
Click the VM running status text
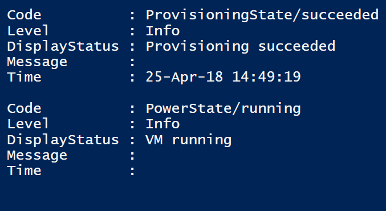pos(189,140)
